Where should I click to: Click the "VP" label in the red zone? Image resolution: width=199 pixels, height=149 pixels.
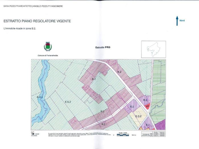click(x=148, y=106)
